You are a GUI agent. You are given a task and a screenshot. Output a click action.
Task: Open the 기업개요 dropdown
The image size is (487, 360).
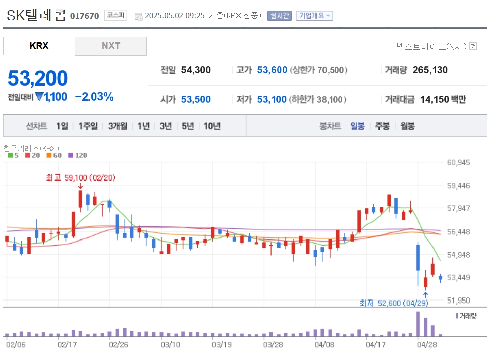point(314,15)
